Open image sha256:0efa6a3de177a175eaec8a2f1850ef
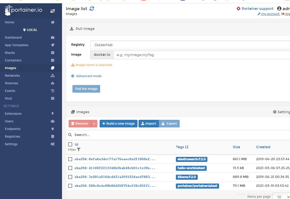290x199 pixels. click(115, 159)
